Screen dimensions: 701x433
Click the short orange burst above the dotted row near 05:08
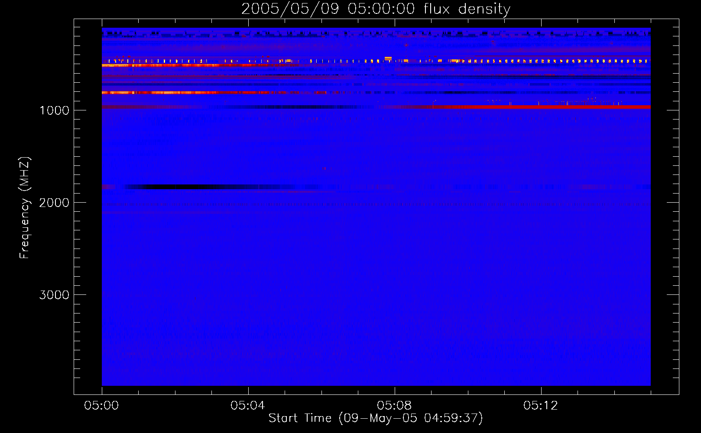click(x=388, y=58)
